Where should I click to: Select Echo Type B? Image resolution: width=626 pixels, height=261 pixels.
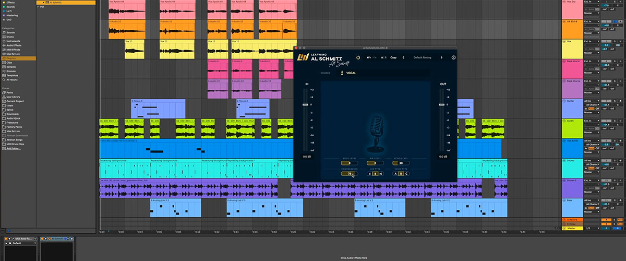pyautogui.click(x=401, y=173)
